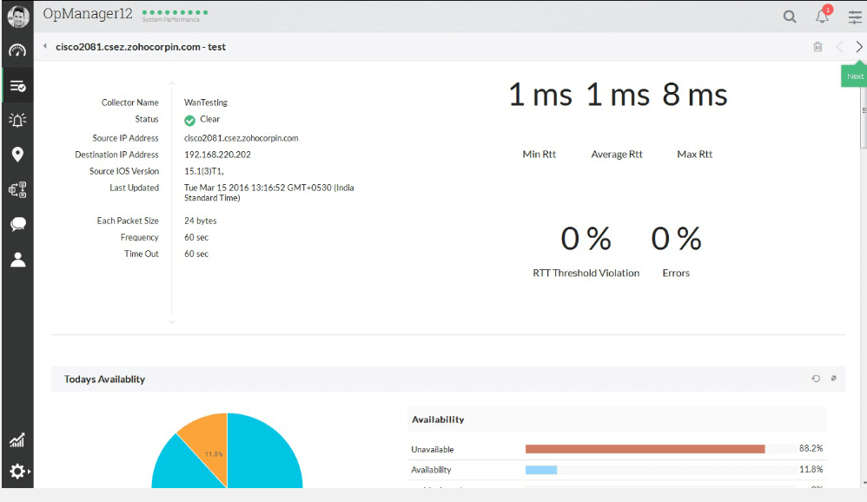Open the Settings gear icon in sidebar

[x=17, y=471]
